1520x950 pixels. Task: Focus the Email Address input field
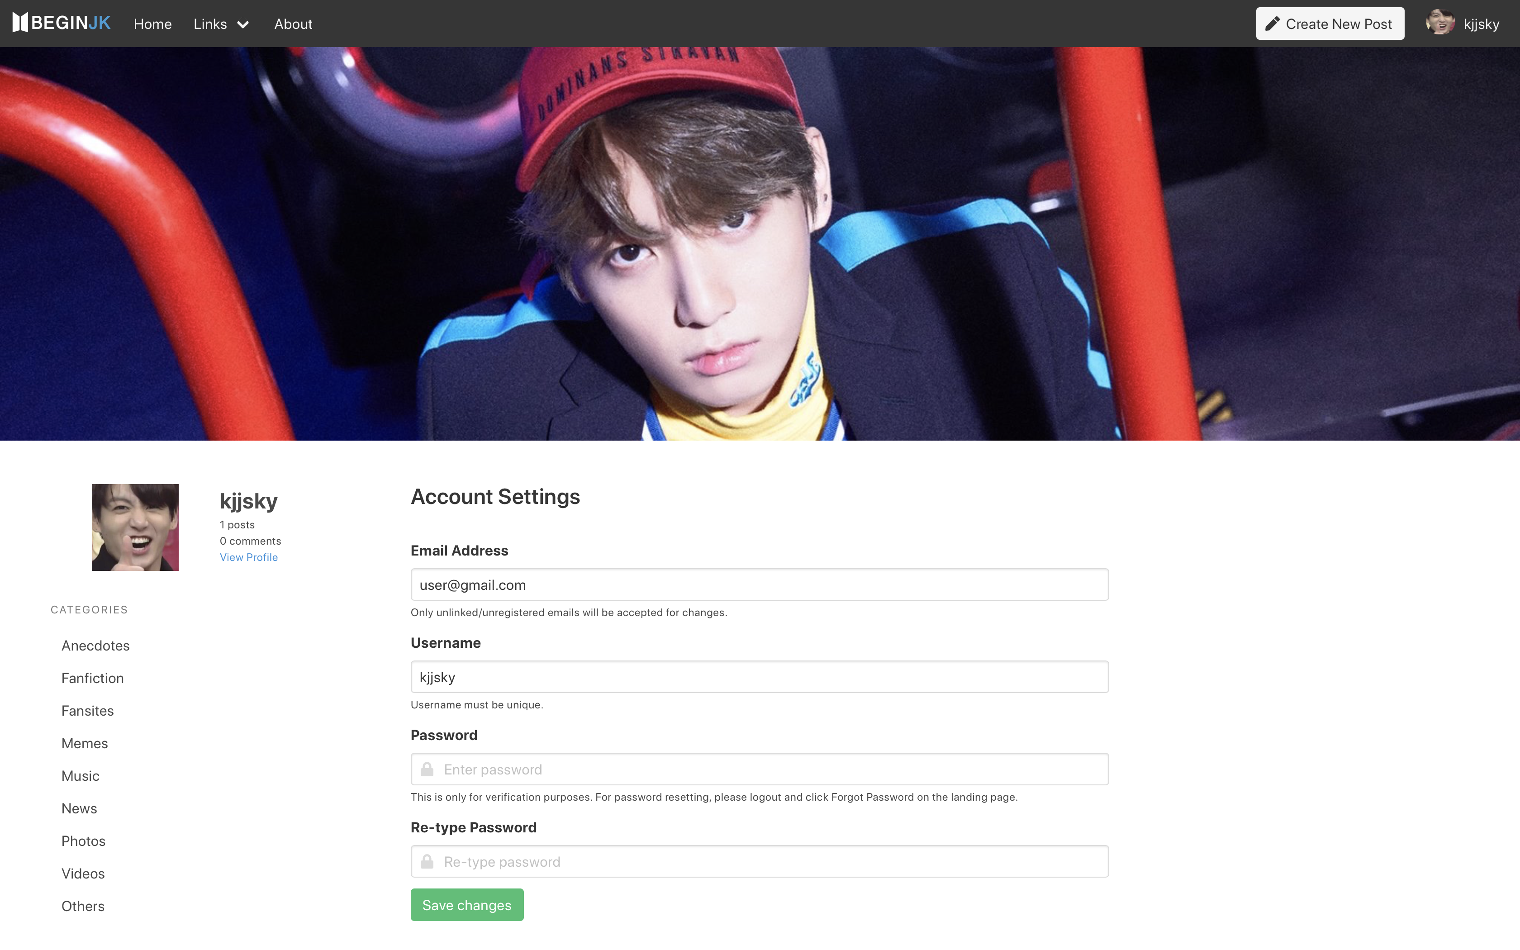pos(760,584)
